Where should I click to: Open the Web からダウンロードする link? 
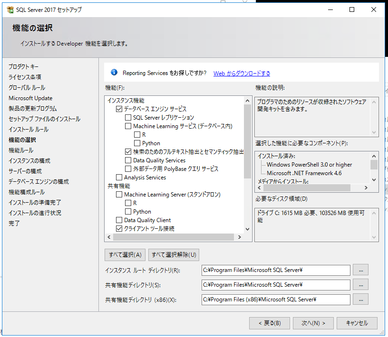click(242, 74)
